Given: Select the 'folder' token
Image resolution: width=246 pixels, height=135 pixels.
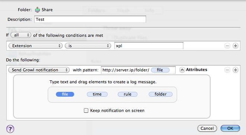Looking at the screenshot, I should click(161, 94).
